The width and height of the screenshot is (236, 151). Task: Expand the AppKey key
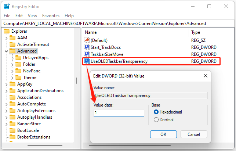6,85
